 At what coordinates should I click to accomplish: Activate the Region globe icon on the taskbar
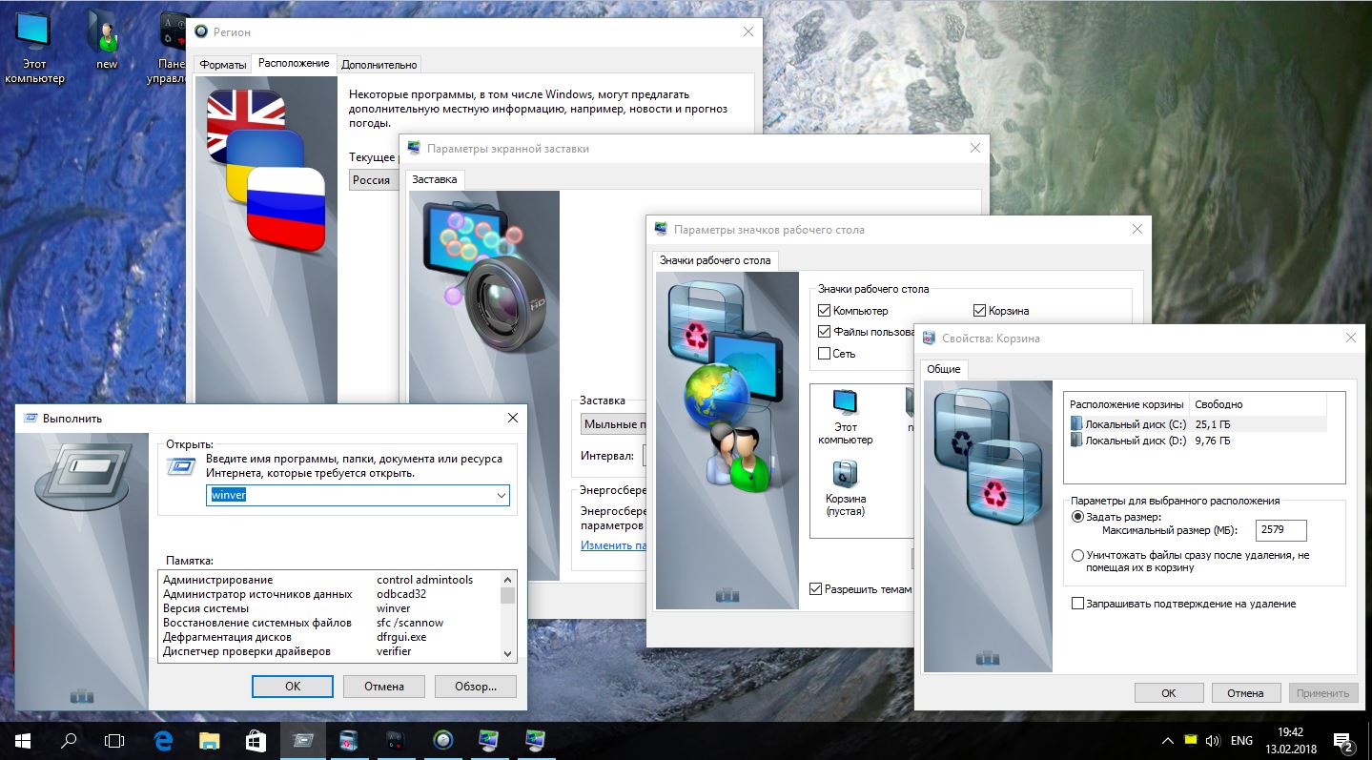tap(442, 740)
